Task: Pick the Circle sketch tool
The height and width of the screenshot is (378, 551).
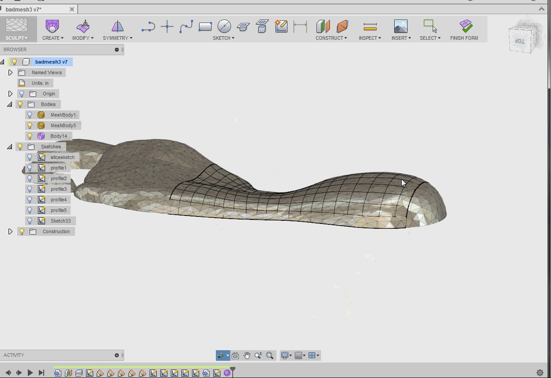Action: pos(223,26)
